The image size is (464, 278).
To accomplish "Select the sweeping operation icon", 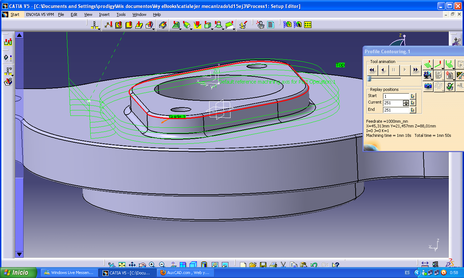I will pyautogui.click(x=187, y=25).
